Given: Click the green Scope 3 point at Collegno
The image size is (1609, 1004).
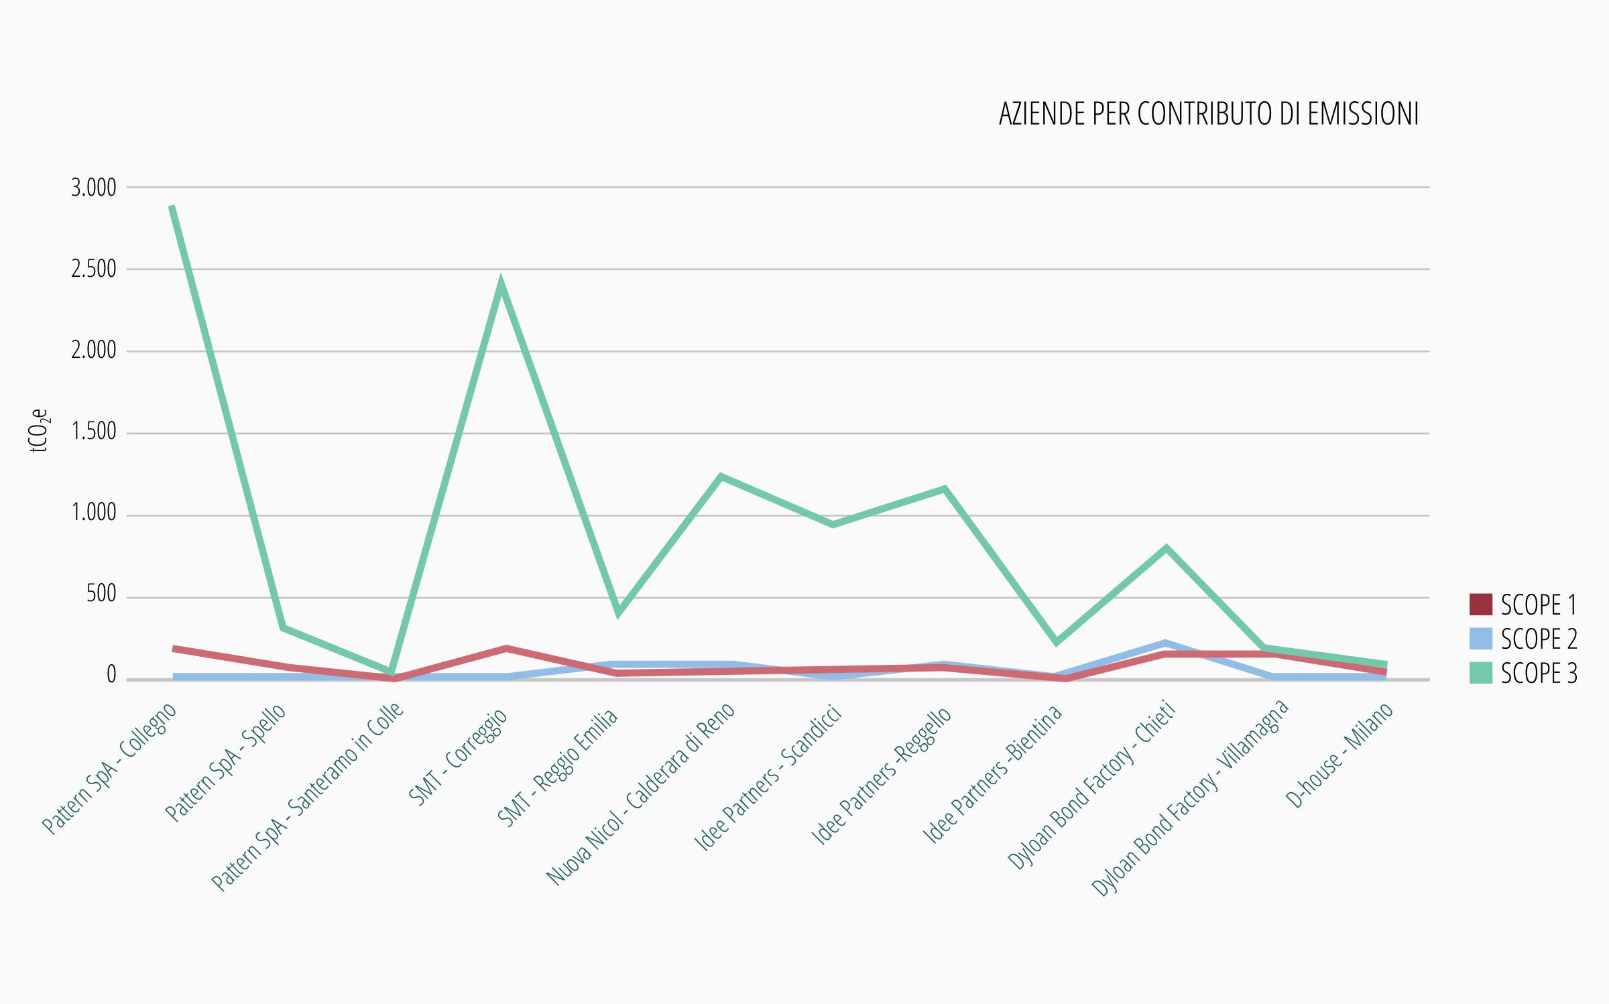Looking at the screenshot, I should click(x=172, y=207).
